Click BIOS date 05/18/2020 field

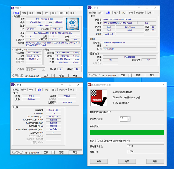[129, 49]
